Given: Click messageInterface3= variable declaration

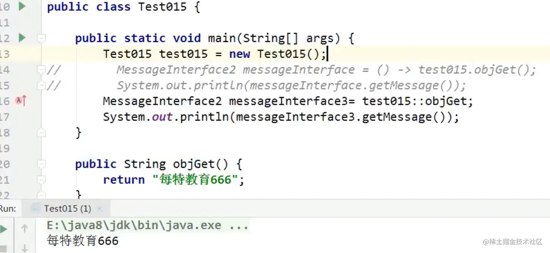Looking at the screenshot, I should pyautogui.click(x=292, y=101).
